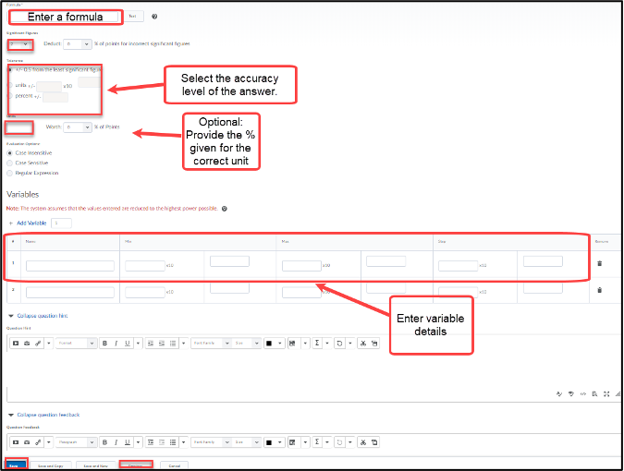Choose the Regular Expression evaluation option
This screenshot has height=471, width=624.
pos(10,173)
